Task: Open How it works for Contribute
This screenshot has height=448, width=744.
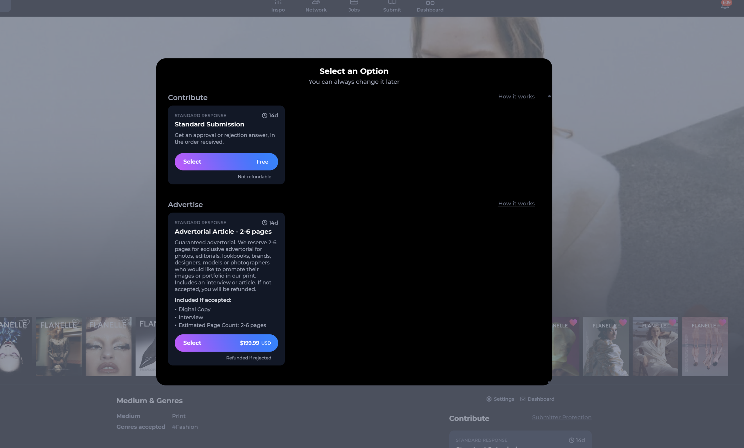Action: click(516, 97)
